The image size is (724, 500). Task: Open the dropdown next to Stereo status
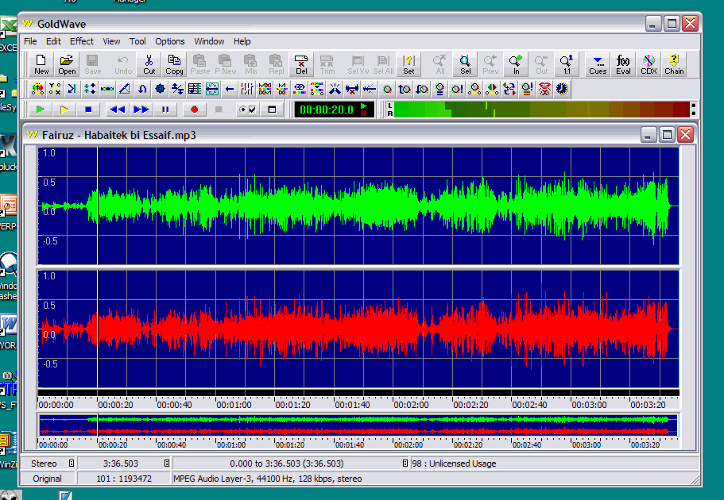pos(71,463)
